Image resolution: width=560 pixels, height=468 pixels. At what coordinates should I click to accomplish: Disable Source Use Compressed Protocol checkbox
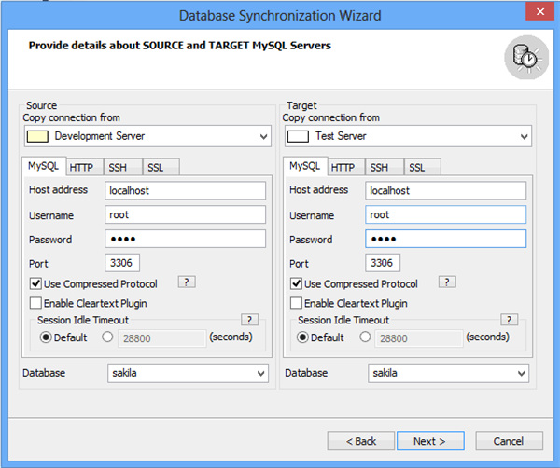(x=35, y=284)
